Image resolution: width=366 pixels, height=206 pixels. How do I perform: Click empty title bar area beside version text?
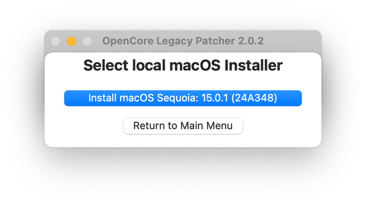292,41
